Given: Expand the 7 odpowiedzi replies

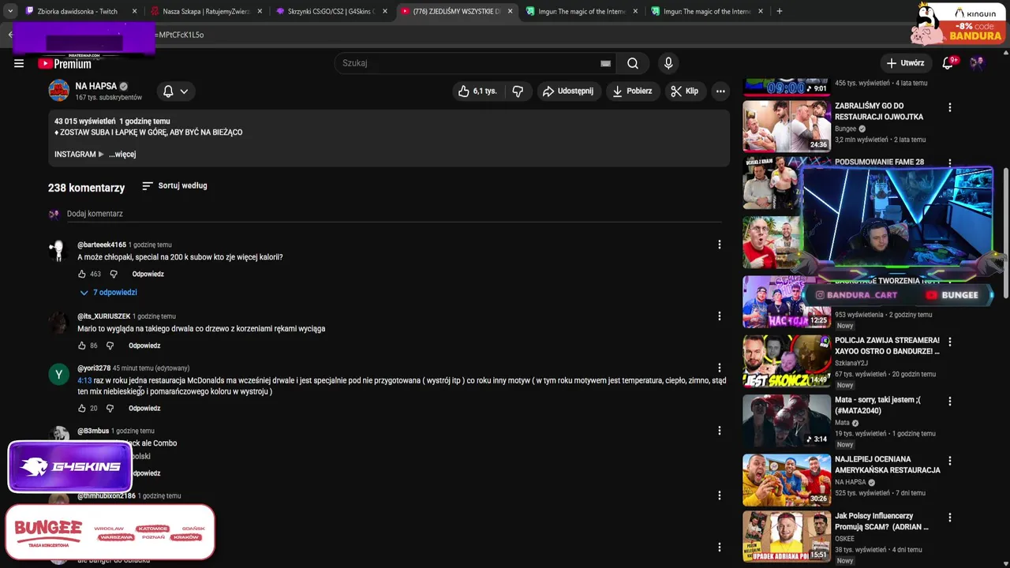Looking at the screenshot, I should 109,293.
